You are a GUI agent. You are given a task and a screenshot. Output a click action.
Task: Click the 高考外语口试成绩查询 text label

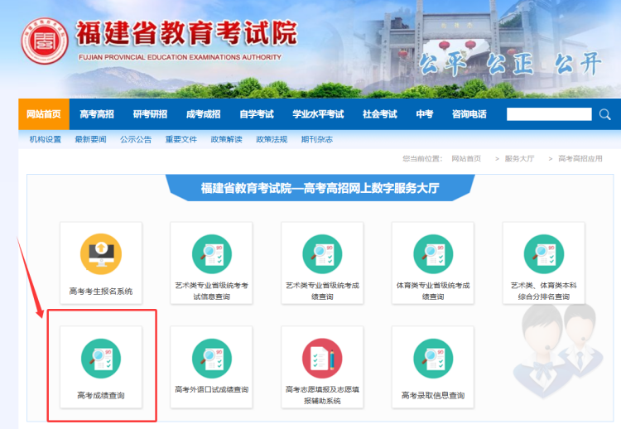pyautogui.click(x=211, y=389)
